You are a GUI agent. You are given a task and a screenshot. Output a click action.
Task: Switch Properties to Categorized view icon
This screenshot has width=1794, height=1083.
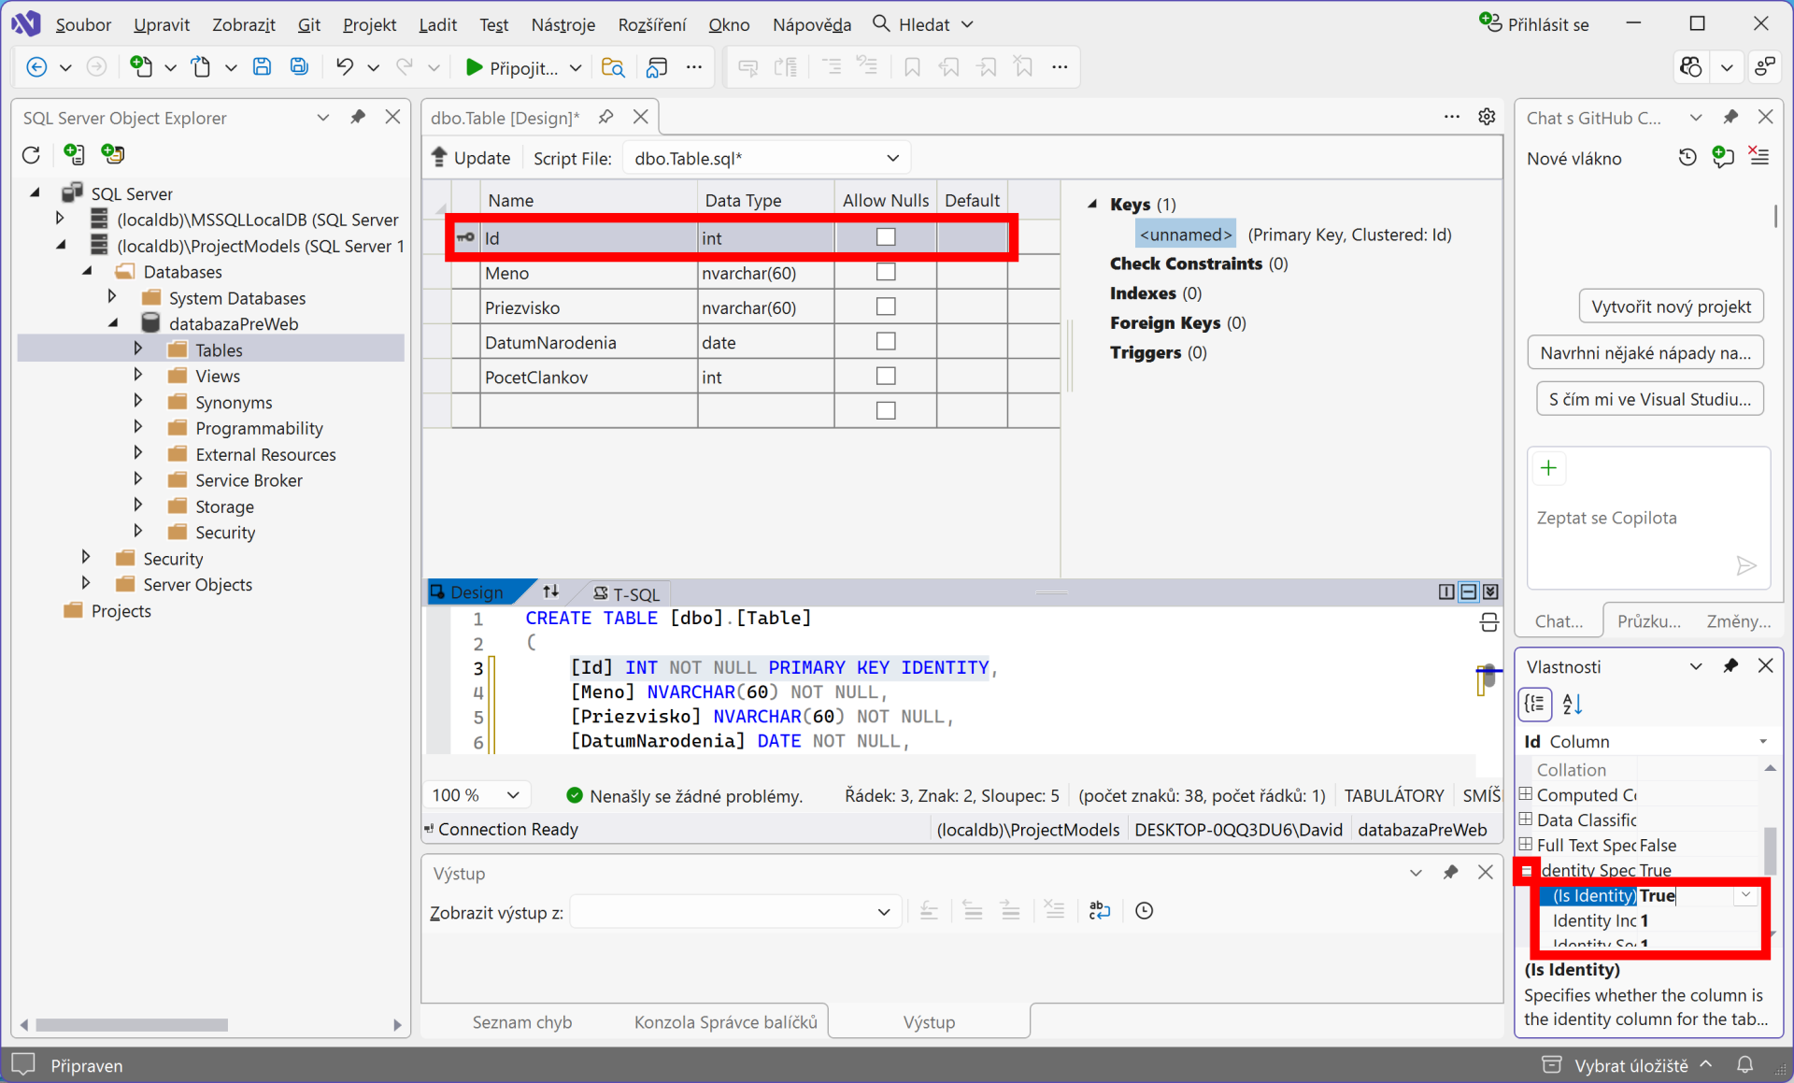[x=1536, y=704]
